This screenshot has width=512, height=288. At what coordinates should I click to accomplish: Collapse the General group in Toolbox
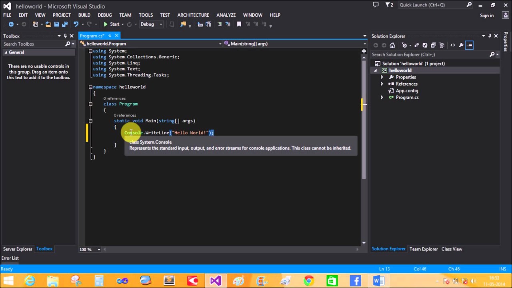click(x=6, y=52)
